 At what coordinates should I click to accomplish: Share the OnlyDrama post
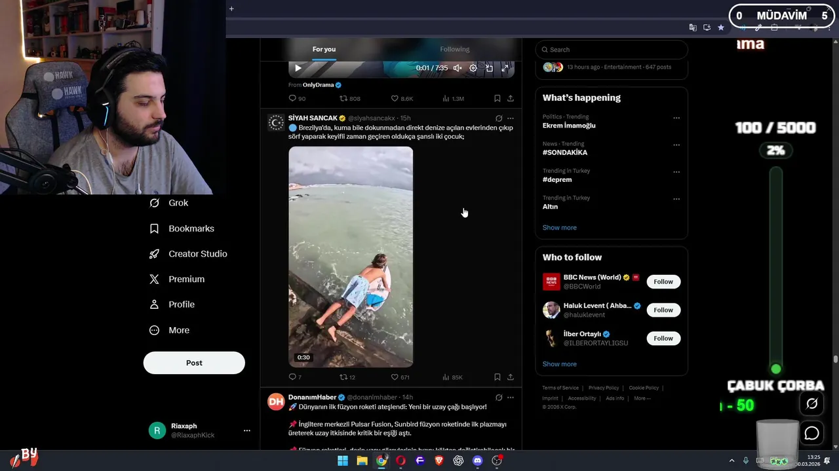coord(511,98)
